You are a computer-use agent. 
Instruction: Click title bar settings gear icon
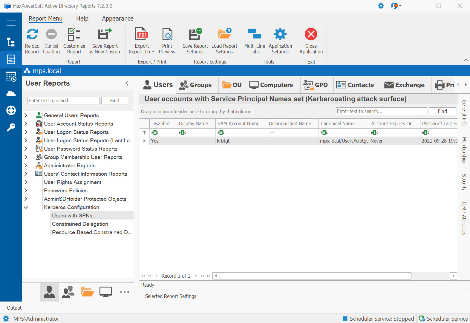coord(381,6)
